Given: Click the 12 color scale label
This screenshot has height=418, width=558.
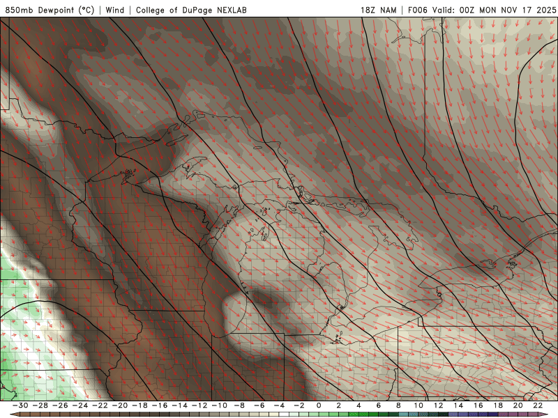Looking at the screenshot, I should (439, 405).
